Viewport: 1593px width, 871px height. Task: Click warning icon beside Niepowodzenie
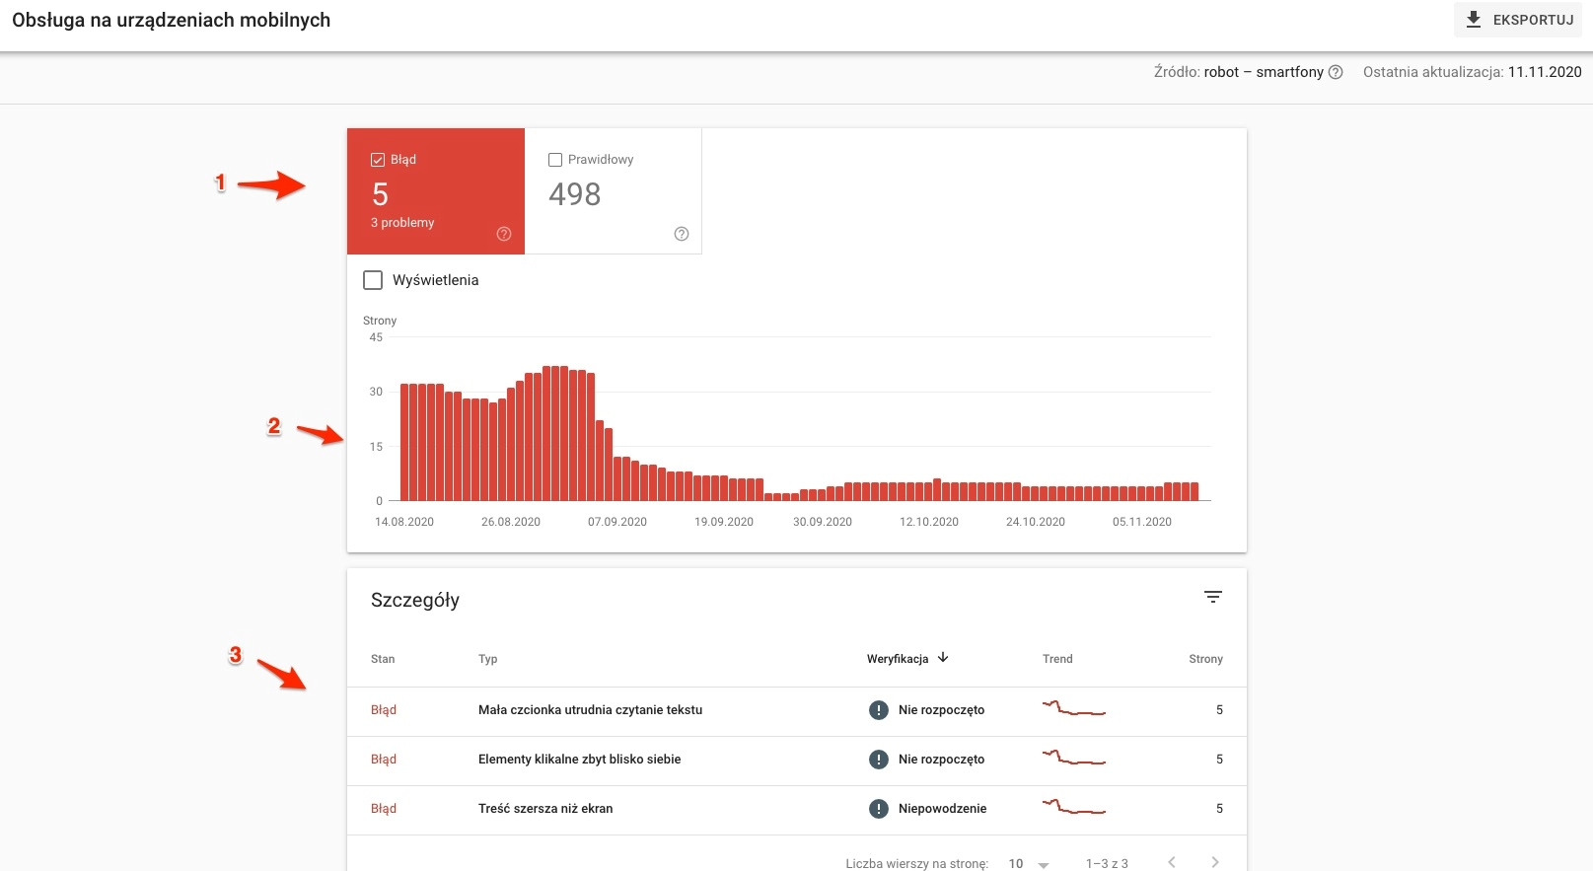tap(879, 809)
